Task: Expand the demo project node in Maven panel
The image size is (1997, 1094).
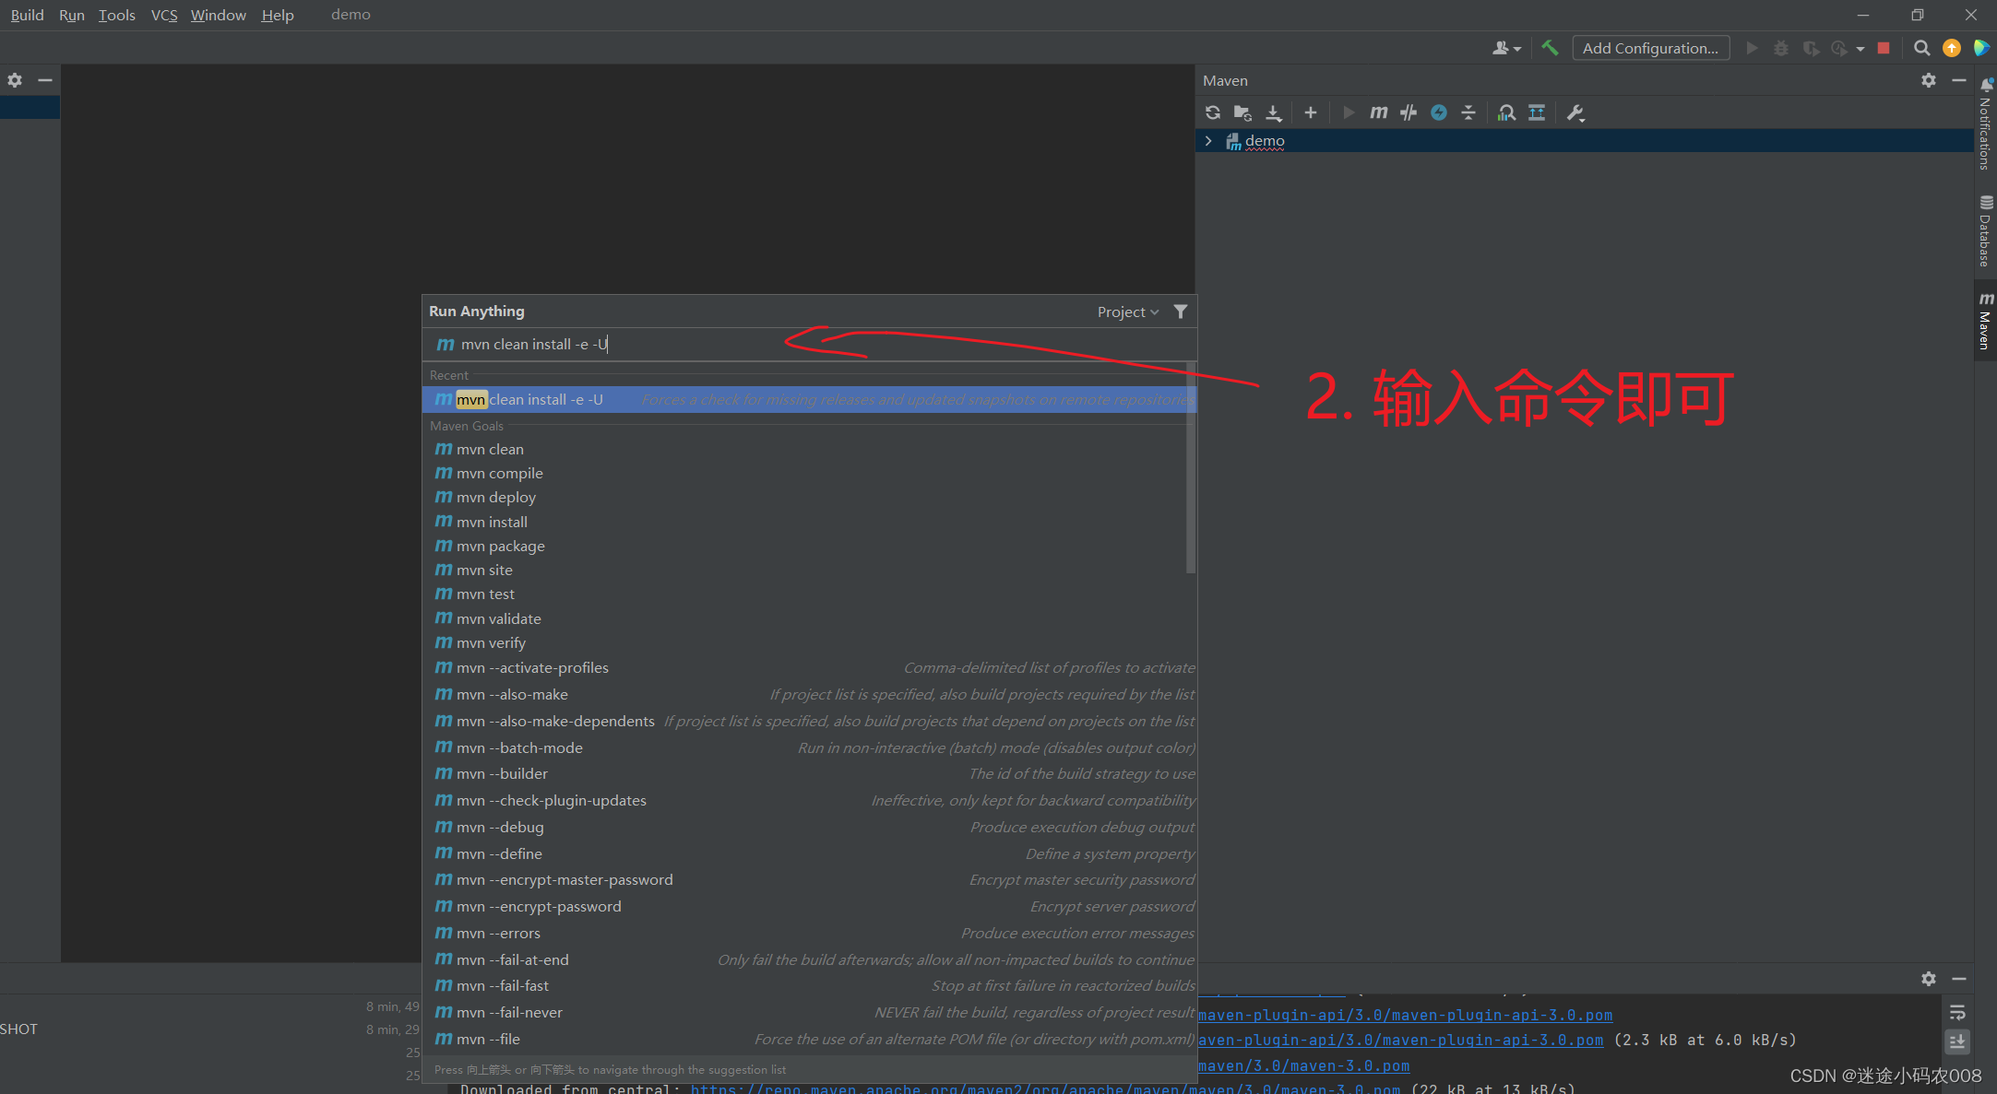Action: click(x=1208, y=141)
